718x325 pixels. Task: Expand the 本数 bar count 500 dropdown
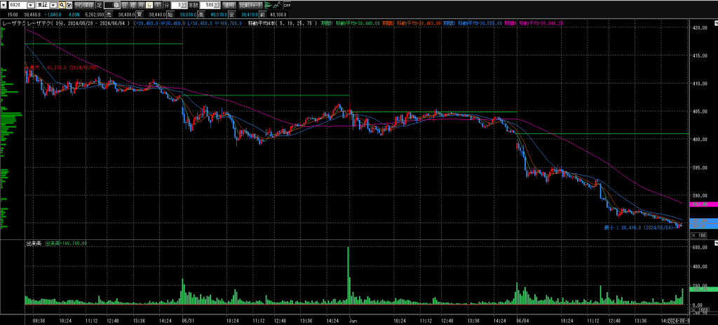pos(217,5)
